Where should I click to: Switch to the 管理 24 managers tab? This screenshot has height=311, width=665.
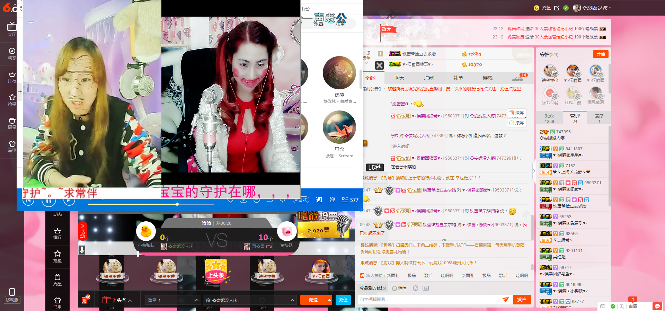tap(575, 118)
